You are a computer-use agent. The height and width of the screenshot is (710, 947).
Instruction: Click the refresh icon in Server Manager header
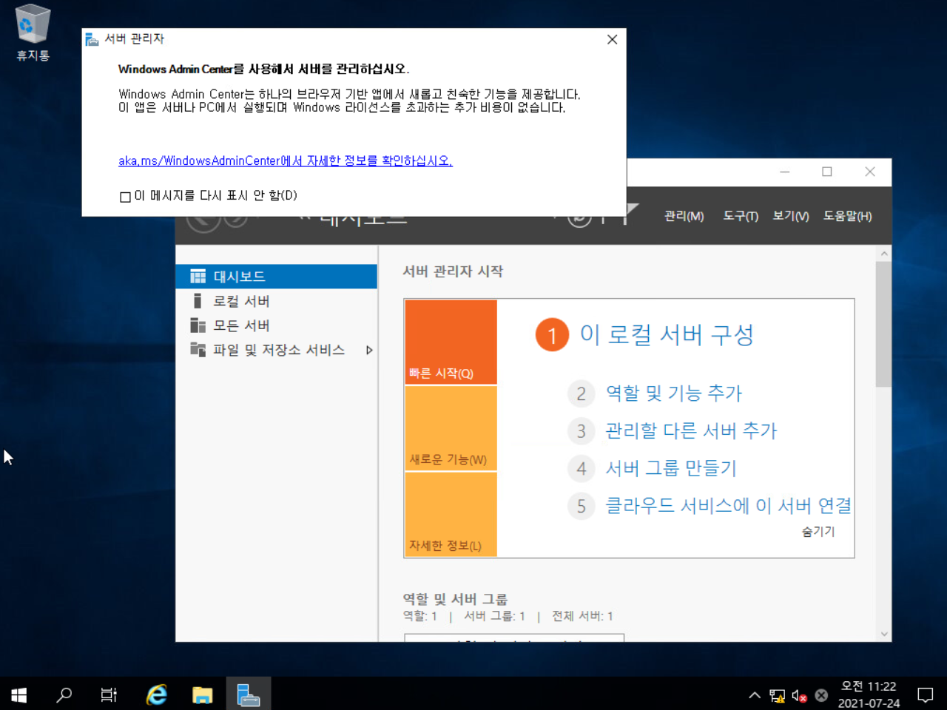[579, 220]
